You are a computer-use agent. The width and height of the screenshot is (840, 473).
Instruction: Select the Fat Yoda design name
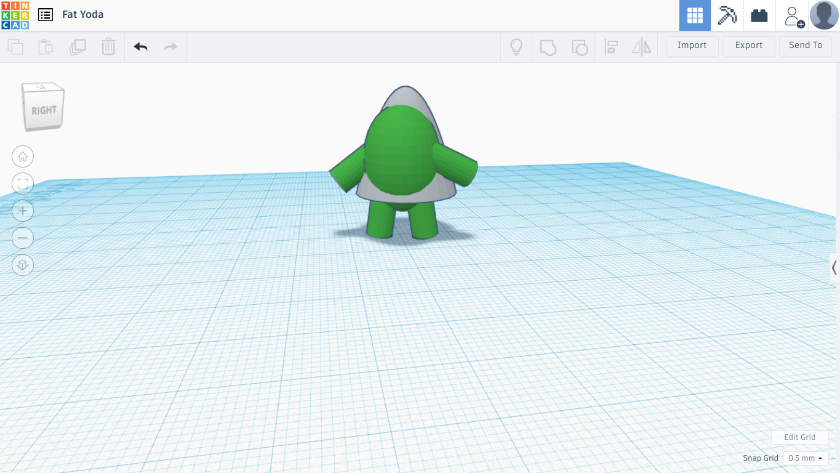(82, 14)
